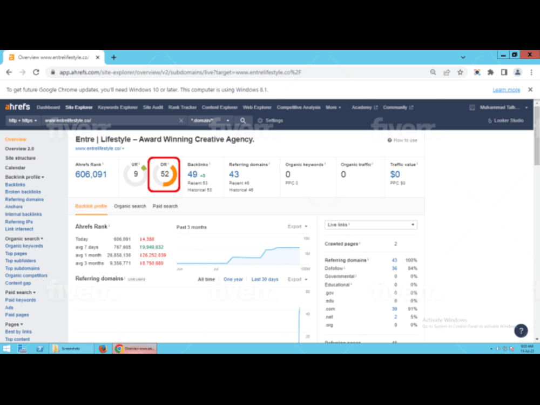This screenshot has width=540, height=405.
Task: Show the One year referring domains range
Action: (233, 279)
